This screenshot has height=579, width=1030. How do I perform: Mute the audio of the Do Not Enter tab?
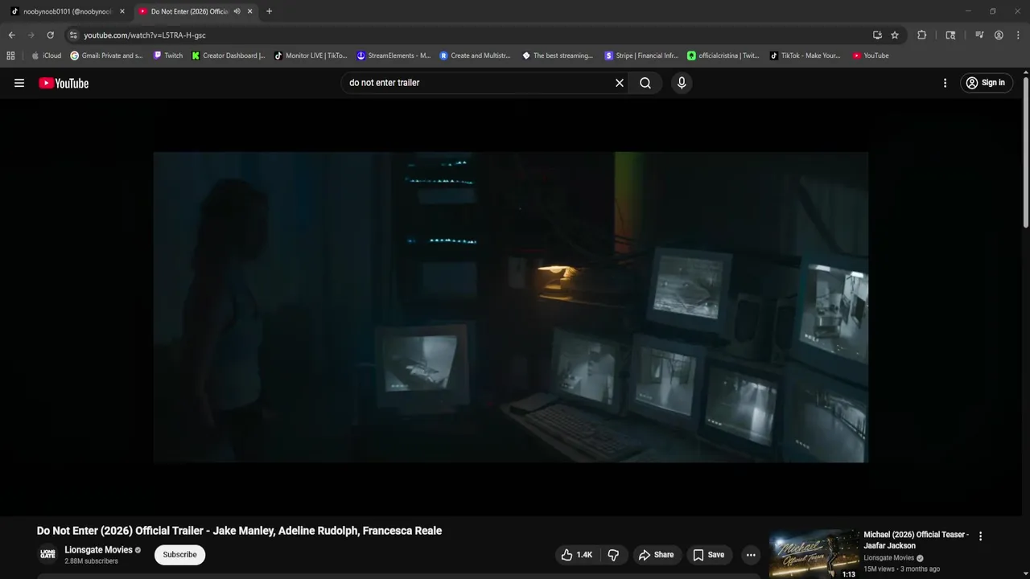(237, 11)
